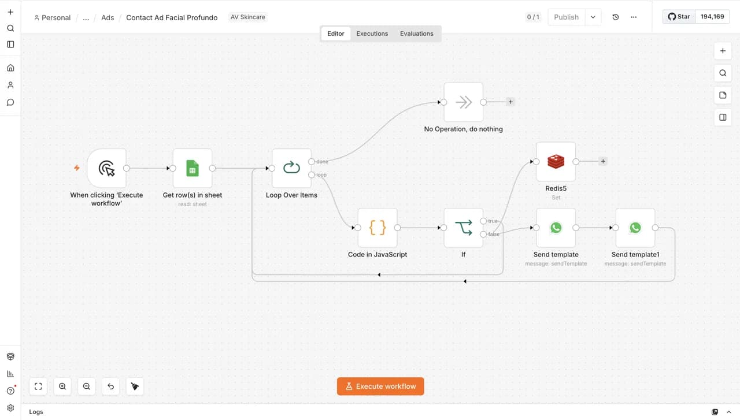
Task: Open workflow history clock icon
Action: click(616, 17)
